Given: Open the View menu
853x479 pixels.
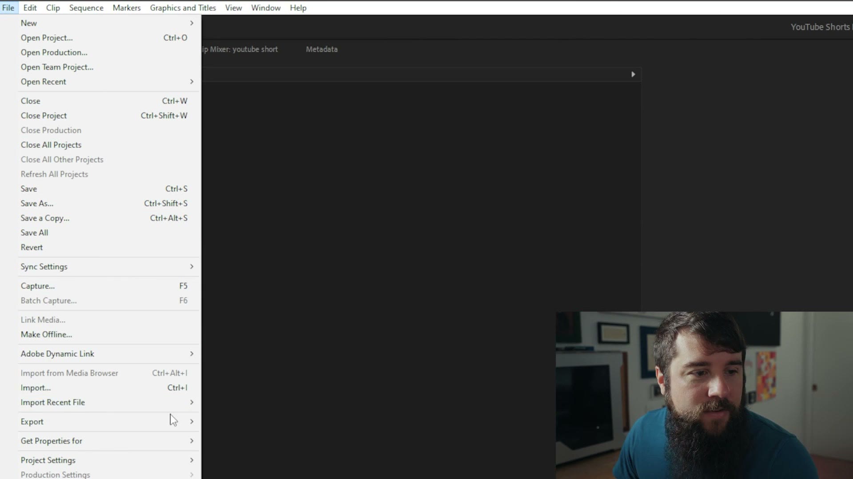Looking at the screenshot, I should 233,8.
